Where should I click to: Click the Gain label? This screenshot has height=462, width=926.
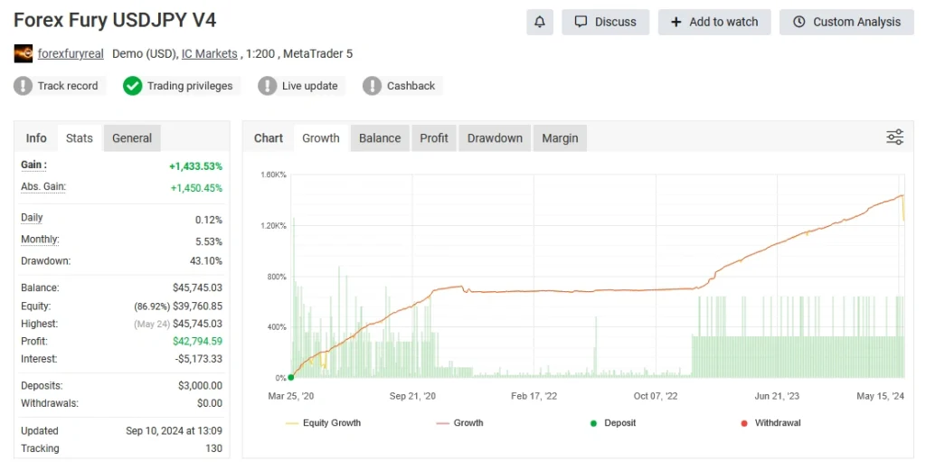pyautogui.click(x=33, y=165)
